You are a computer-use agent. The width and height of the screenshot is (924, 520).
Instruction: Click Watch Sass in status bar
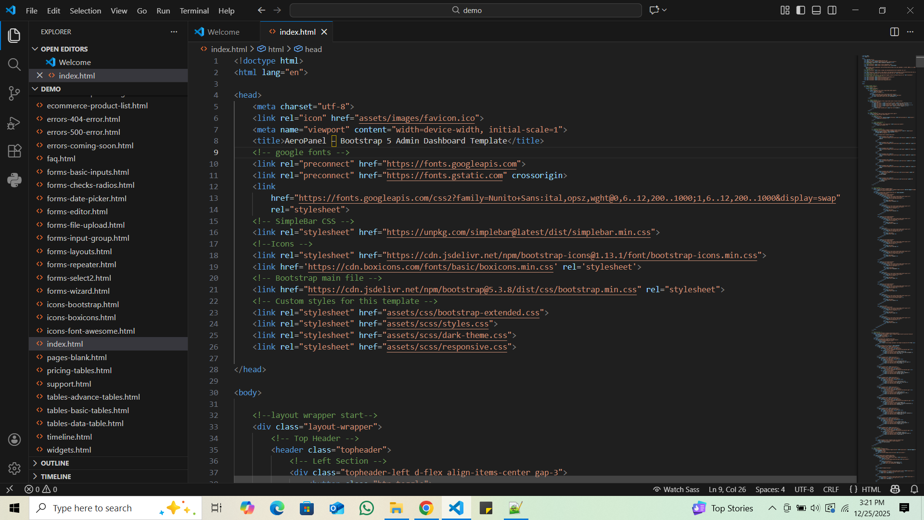(676, 489)
